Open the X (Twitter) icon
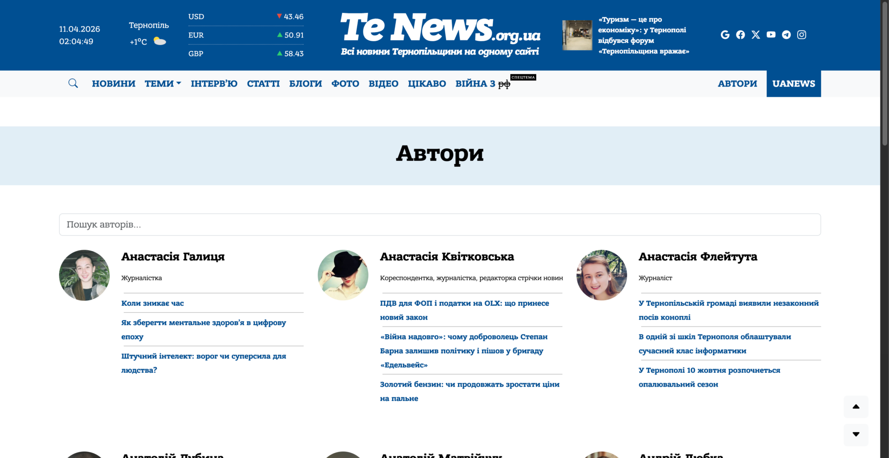889x458 pixels. [x=756, y=35]
